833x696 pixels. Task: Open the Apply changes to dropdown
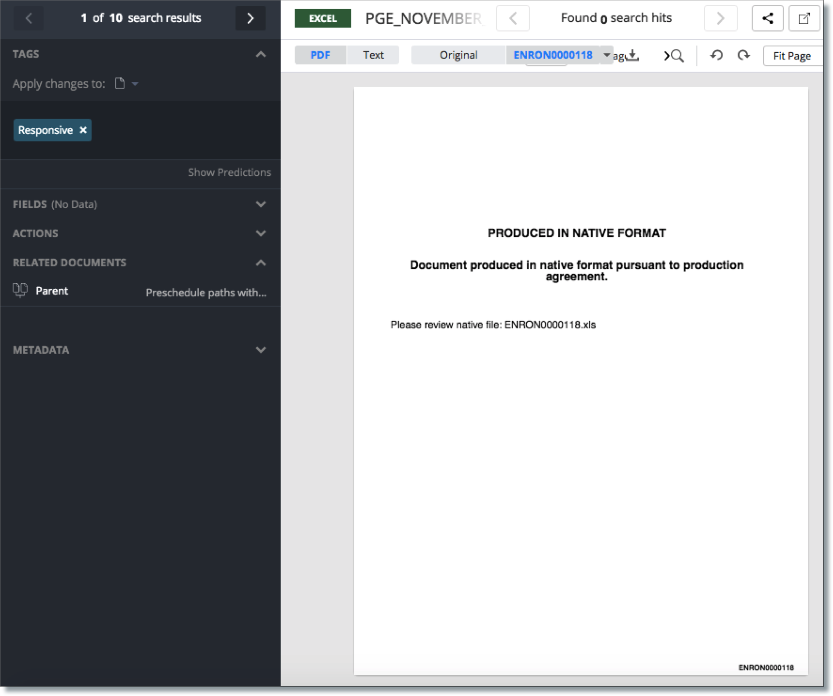[135, 84]
